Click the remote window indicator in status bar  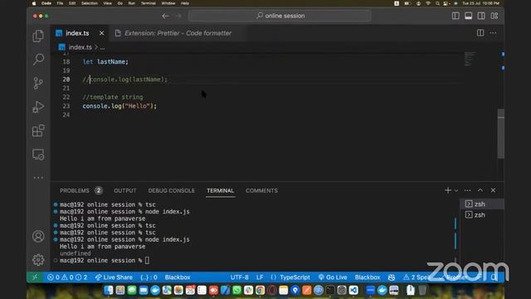(x=35, y=277)
